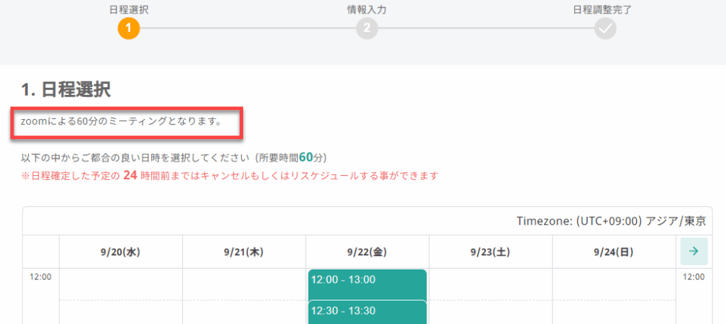Click the left-side 12:00 time label
The image size is (726, 324).
tap(40, 277)
